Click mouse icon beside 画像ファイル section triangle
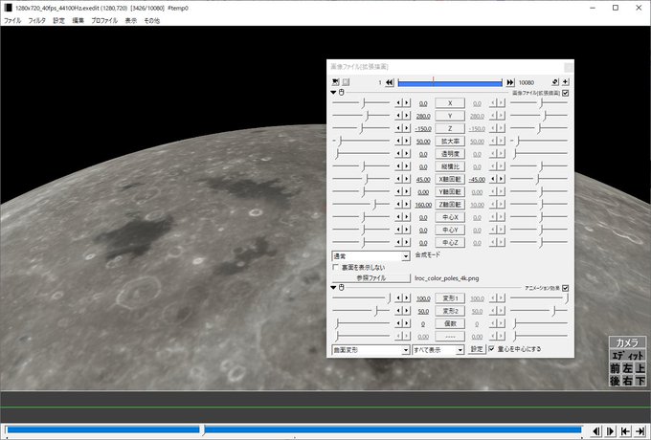Viewport: 651px width, 440px height. pos(341,93)
